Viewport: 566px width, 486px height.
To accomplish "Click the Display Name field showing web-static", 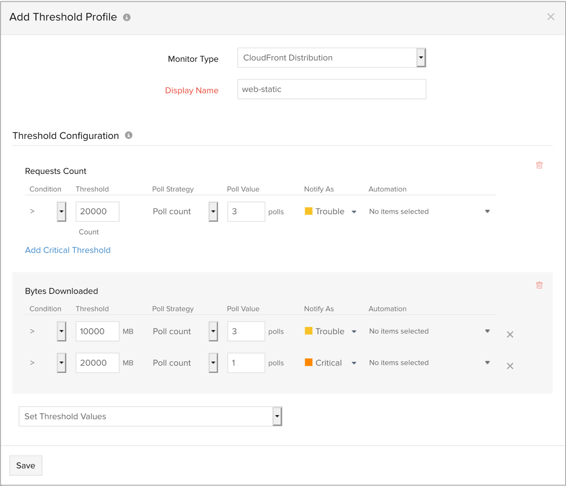I will [x=331, y=89].
